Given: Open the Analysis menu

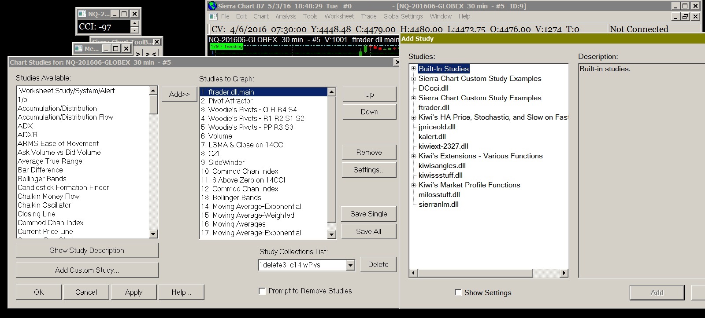Looking at the screenshot, I should click(286, 16).
